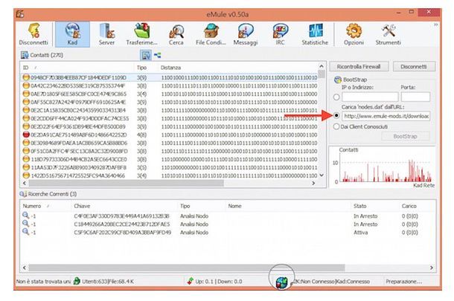Click the Contatti (270) panel icon
The height and width of the screenshot is (301, 454).
pos(25,55)
